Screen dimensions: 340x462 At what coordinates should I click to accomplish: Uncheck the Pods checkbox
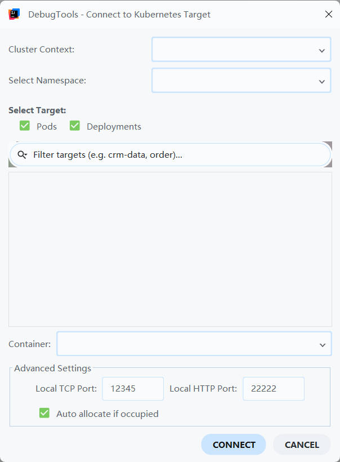25,126
